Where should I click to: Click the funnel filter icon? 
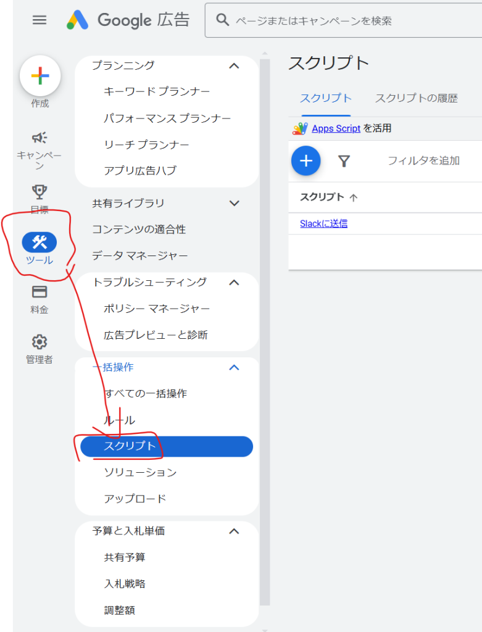344,161
